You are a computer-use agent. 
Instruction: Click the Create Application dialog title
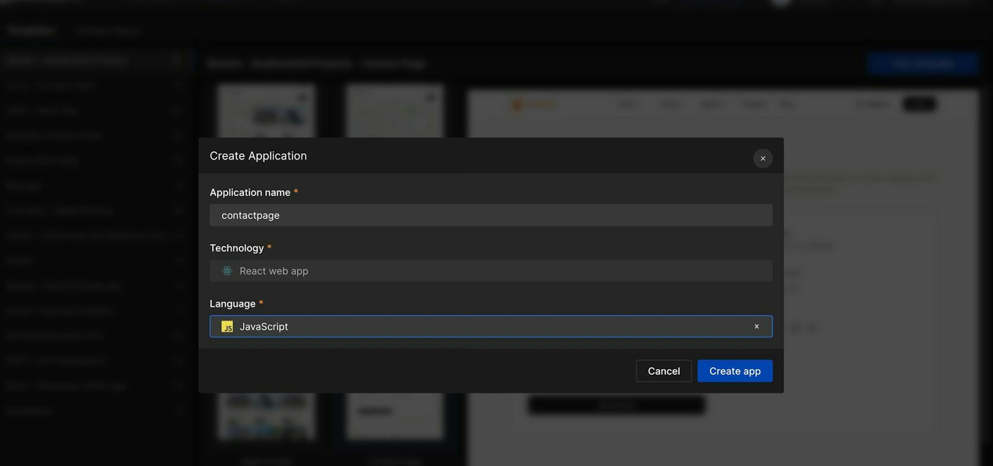258,156
